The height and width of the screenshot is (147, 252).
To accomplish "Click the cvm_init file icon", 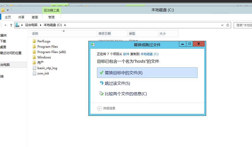I will point(35,73).
